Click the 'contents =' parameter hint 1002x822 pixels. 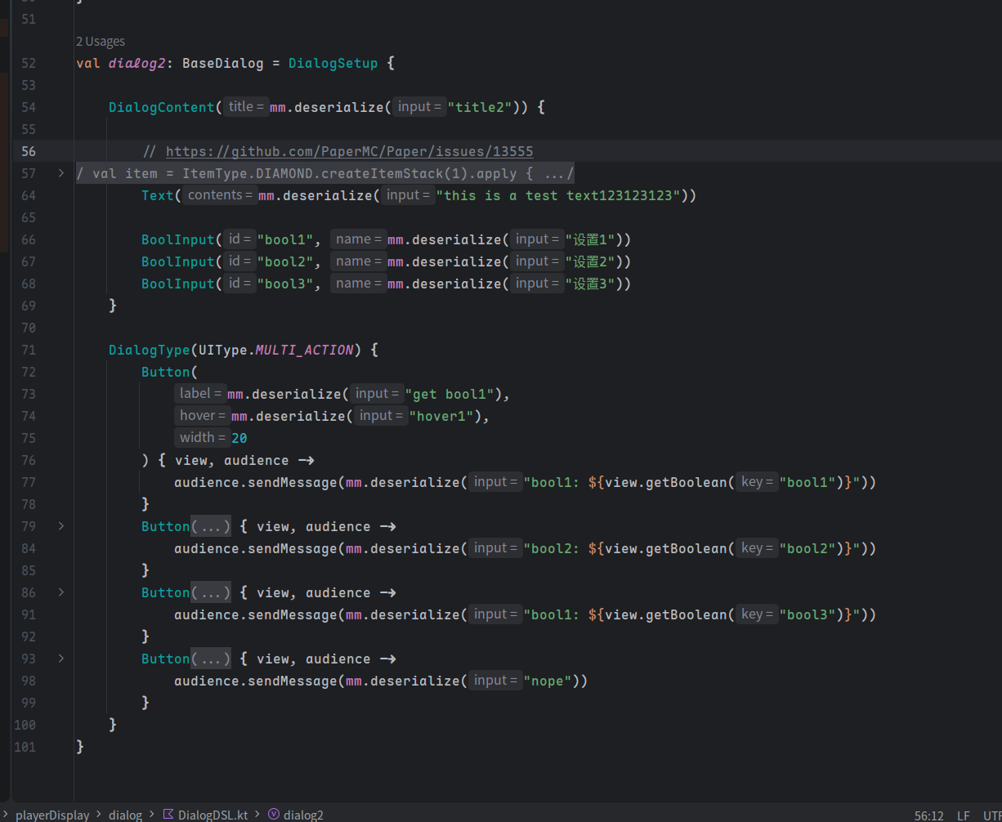(x=219, y=195)
